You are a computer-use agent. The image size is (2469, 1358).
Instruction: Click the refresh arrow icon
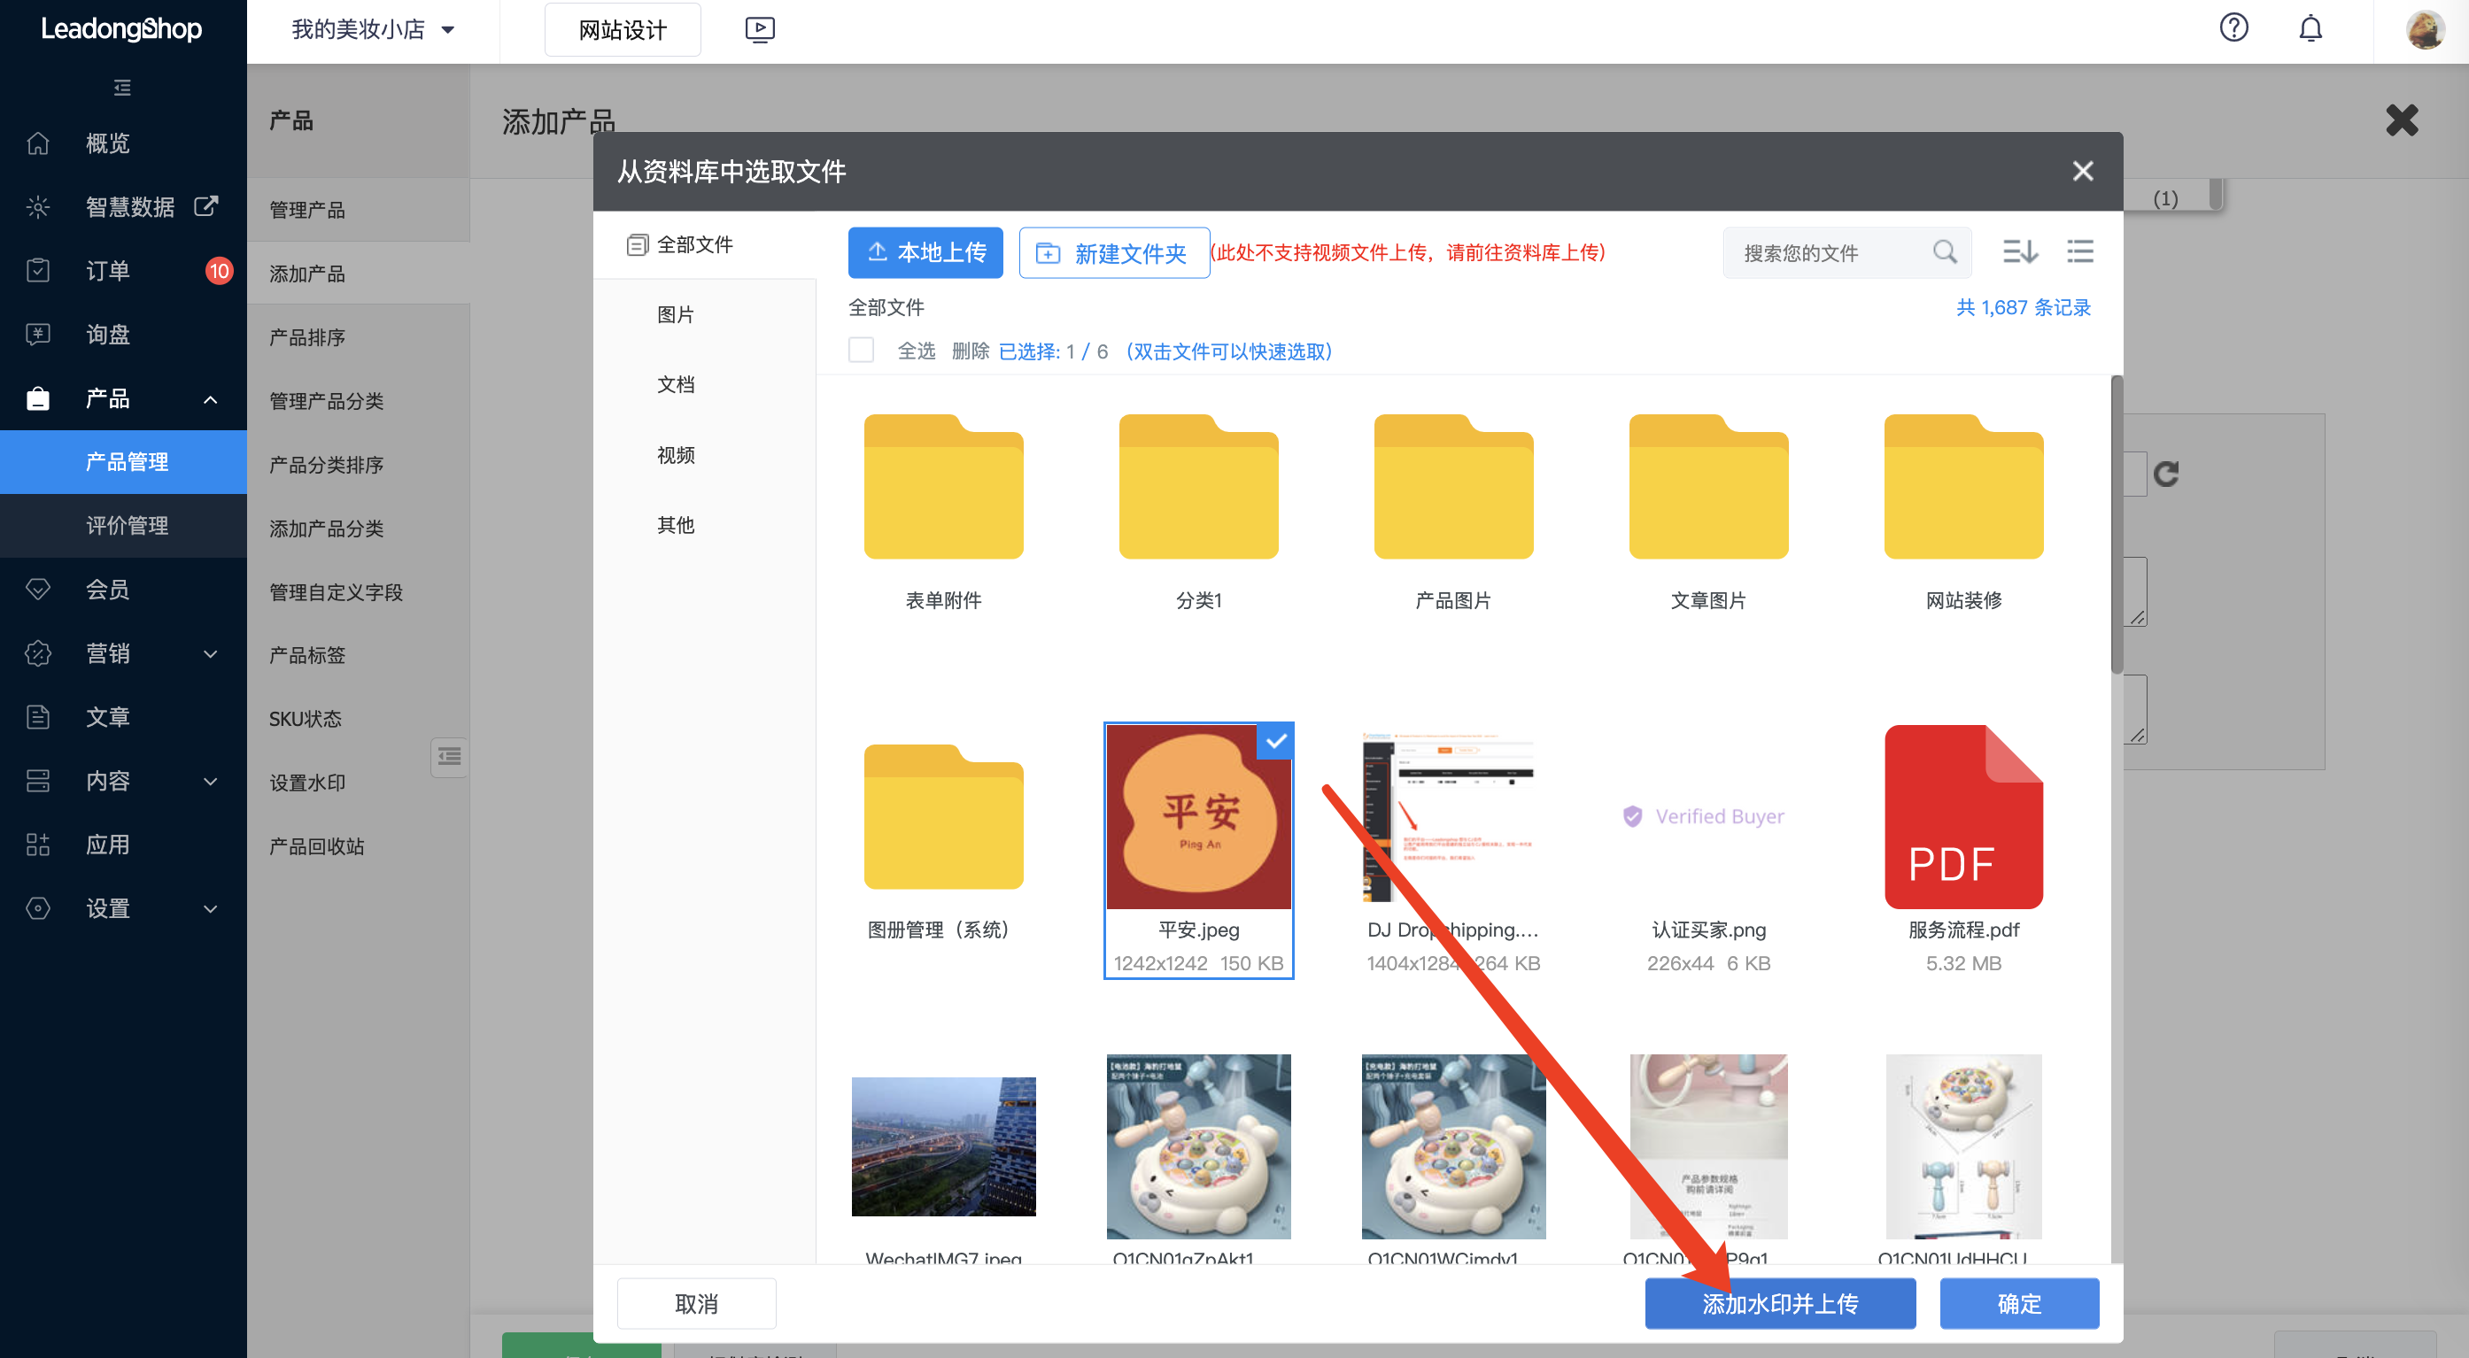[2166, 474]
